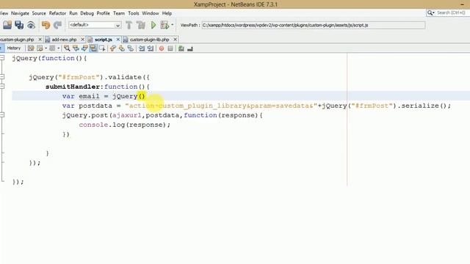Screen dimensions: 470x264
Task: Run the project with green play icon
Action: [x=153, y=25]
